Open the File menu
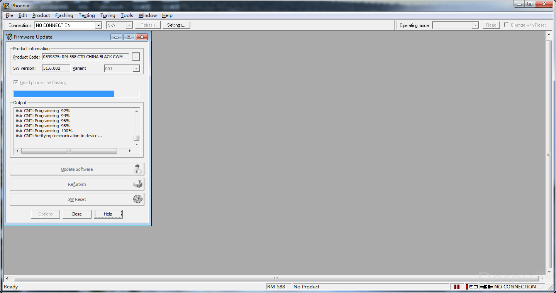This screenshot has height=293, width=556. pyautogui.click(x=9, y=15)
